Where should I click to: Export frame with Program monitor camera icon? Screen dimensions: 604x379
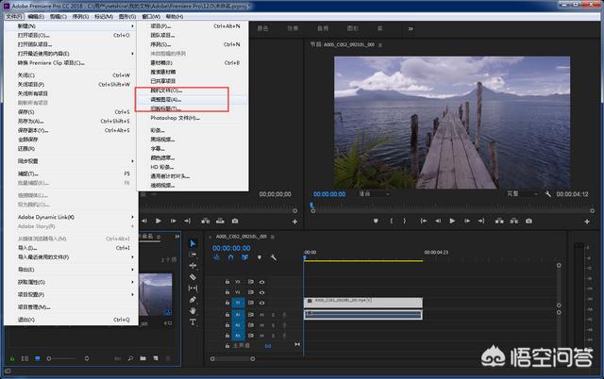tap(528, 221)
